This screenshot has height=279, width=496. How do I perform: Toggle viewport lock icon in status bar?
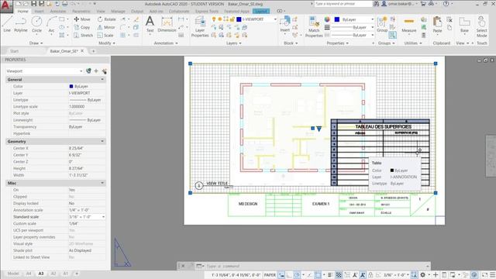(370, 275)
